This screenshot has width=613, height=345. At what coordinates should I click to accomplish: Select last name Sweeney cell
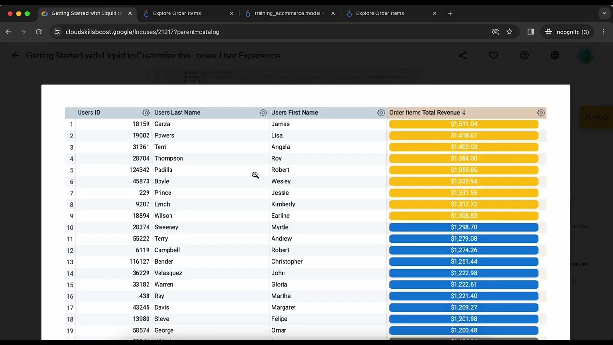[x=166, y=227]
